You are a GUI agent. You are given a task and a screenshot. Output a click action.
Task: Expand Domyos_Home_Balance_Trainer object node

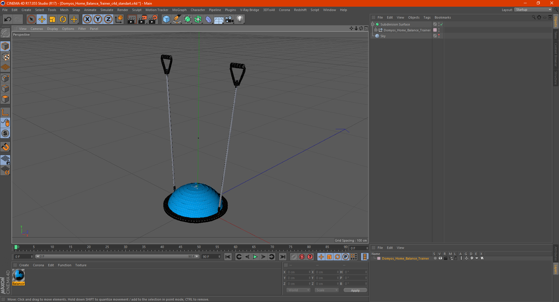pyautogui.click(x=376, y=30)
